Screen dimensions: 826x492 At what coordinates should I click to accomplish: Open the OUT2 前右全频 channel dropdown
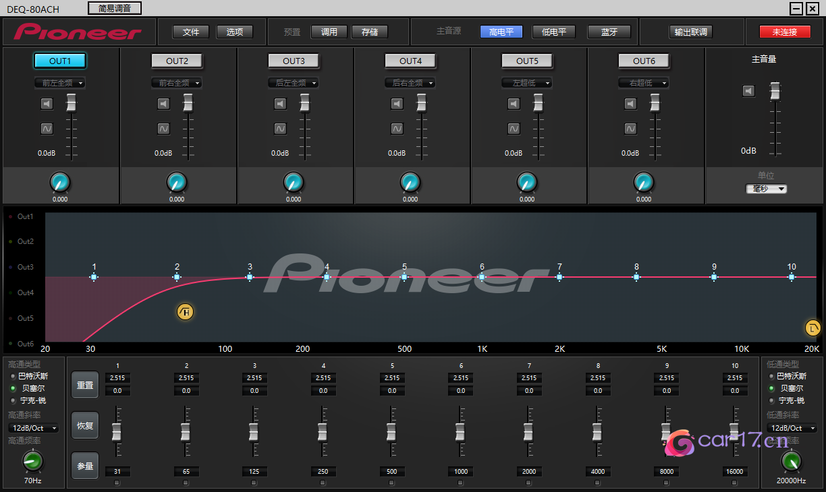click(177, 83)
